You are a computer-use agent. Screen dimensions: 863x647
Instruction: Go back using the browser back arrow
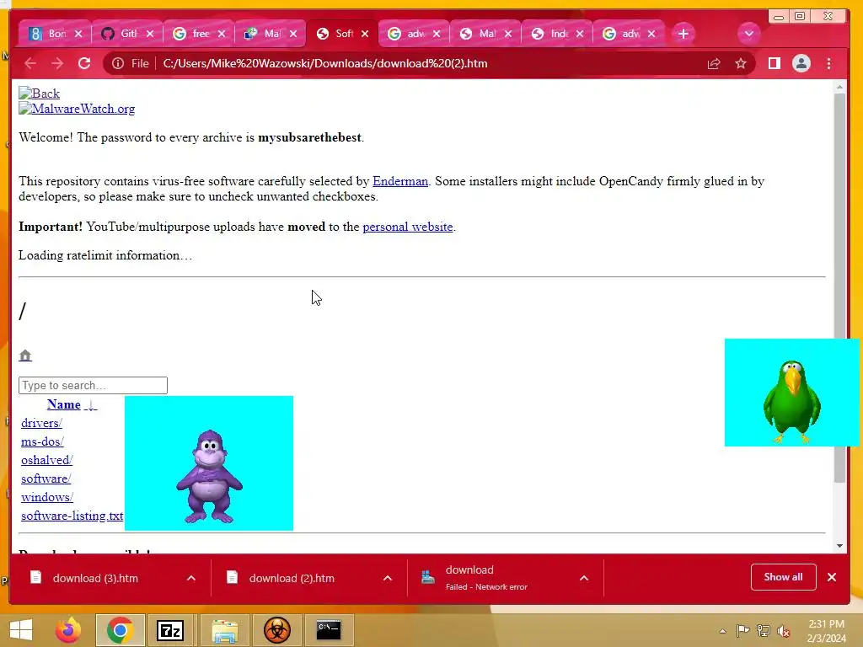(x=30, y=63)
